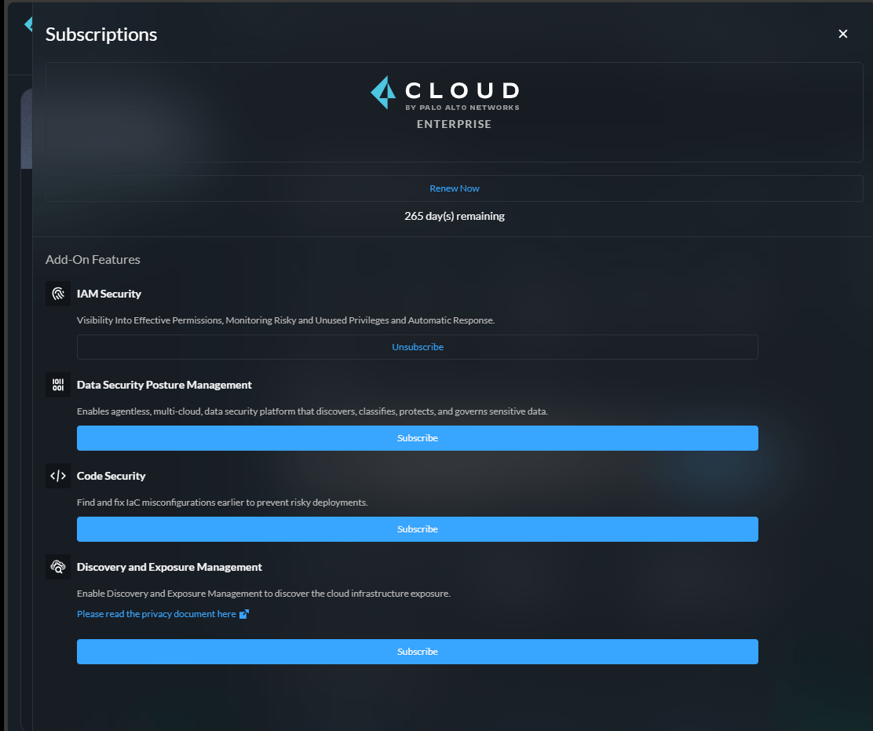Image resolution: width=873 pixels, height=731 pixels.
Task: Subscribe to Data Security Posture Management
Action: pyautogui.click(x=418, y=438)
